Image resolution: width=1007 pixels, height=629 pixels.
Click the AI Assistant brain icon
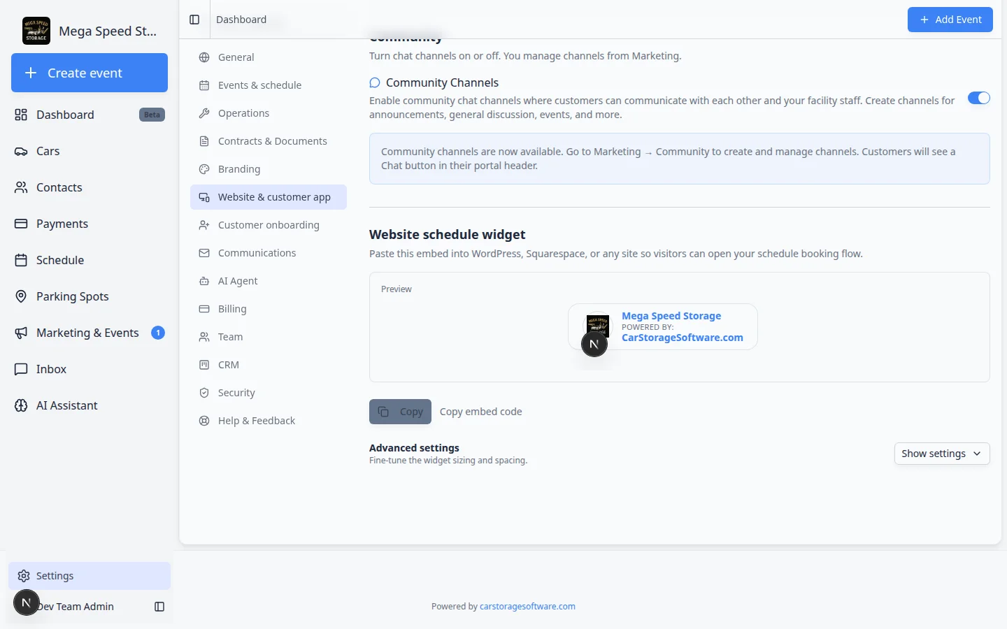pos(21,405)
